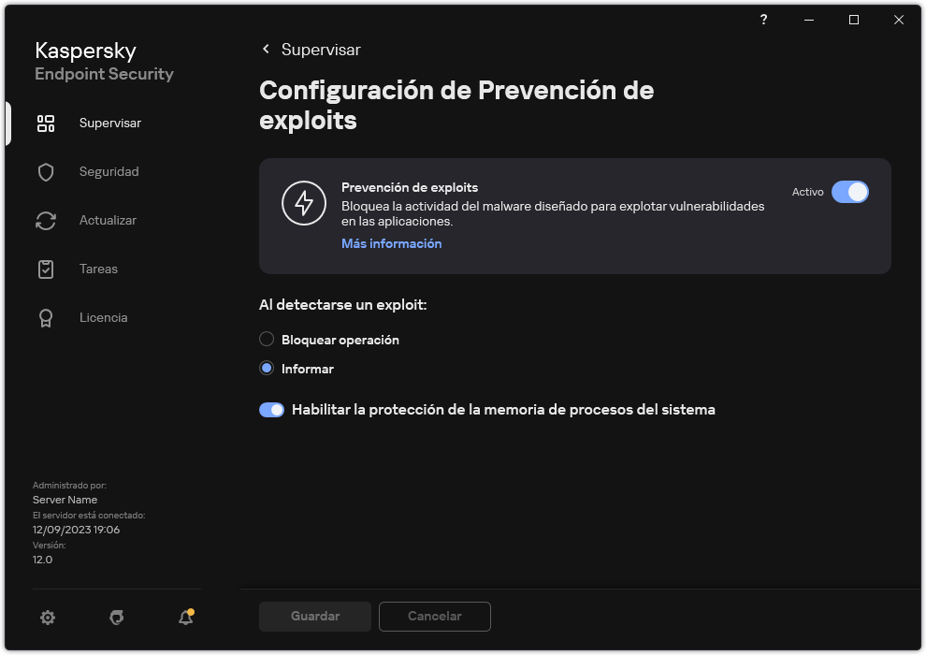Open Más información link
The width and height of the screenshot is (926, 655).
pyautogui.click(x=391, y=243)
